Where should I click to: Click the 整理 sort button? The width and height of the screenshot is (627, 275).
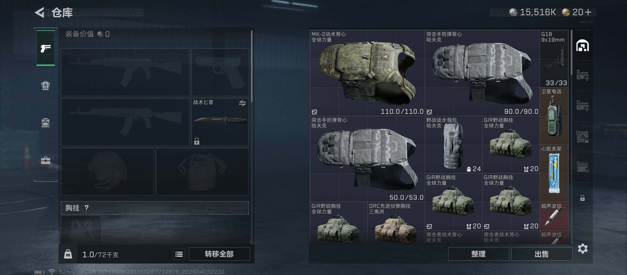pos(478,254)
